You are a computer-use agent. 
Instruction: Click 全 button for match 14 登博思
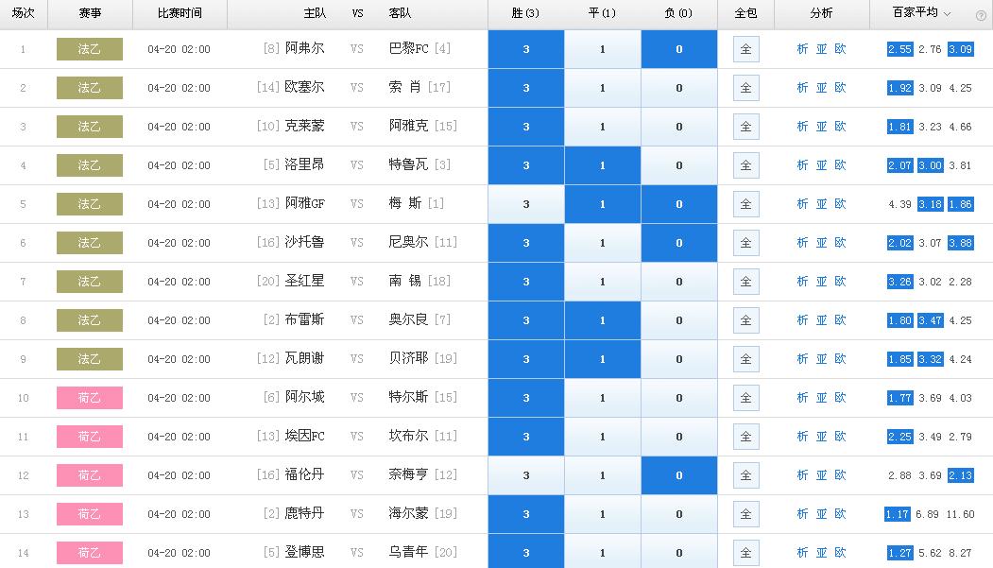[x=746, y=553]
